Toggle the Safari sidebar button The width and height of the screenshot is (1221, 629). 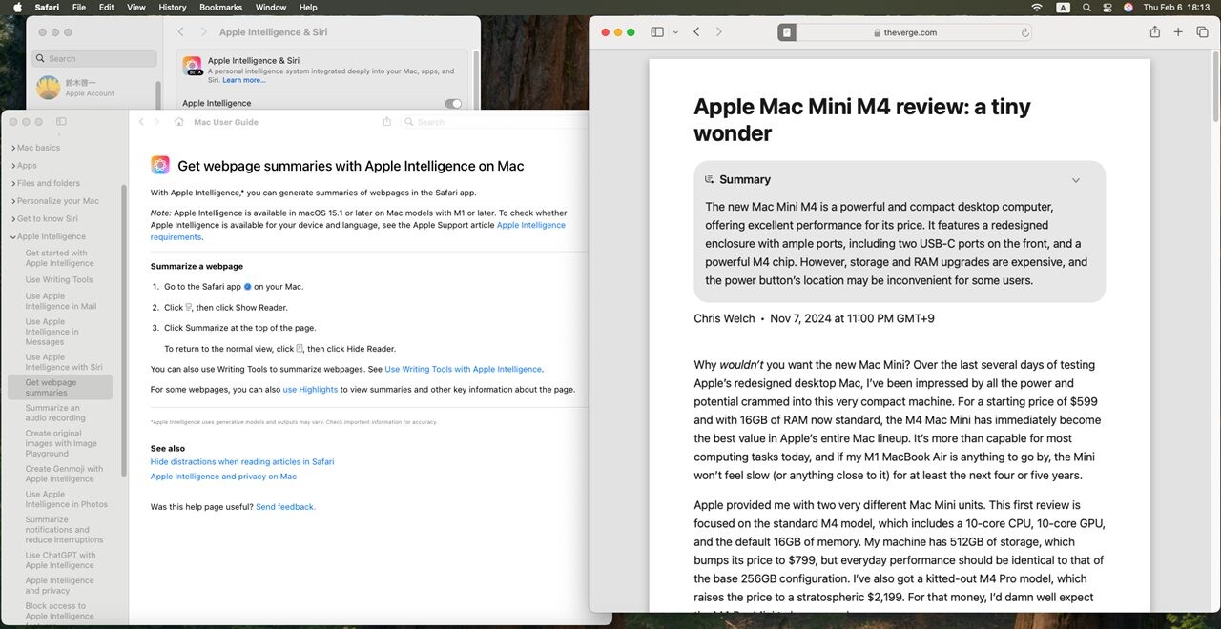(657, 31)
